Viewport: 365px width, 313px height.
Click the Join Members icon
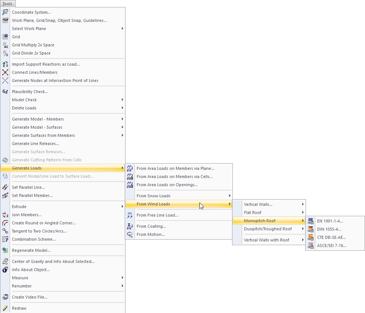[5, 215]
